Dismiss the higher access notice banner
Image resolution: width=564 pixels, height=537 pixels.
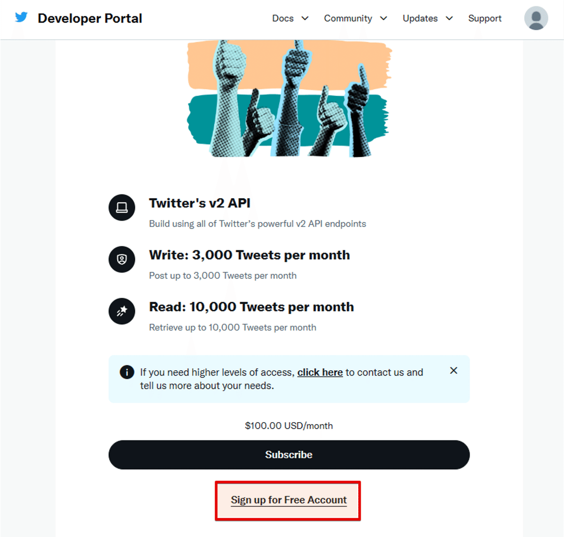pos(454,370)
